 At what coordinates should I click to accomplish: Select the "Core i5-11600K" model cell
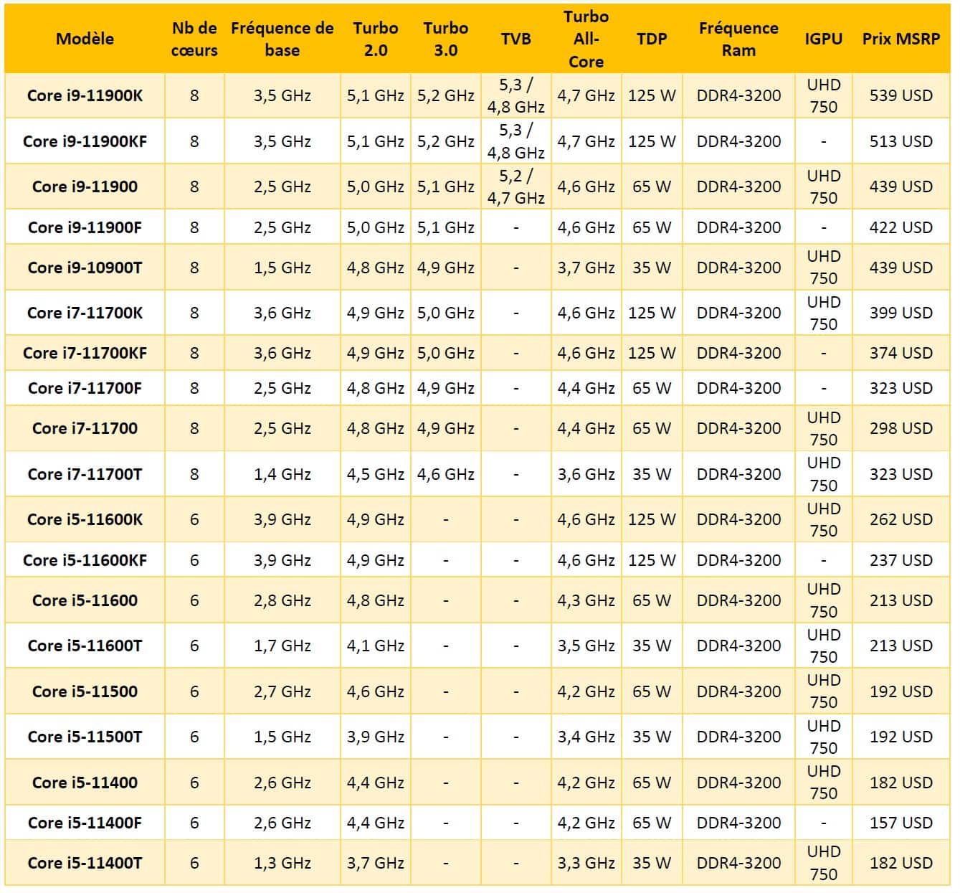tap(85, 519)
